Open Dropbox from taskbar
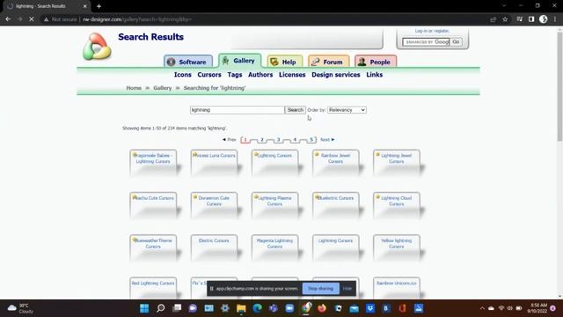The image size is (563, 317). [x=370, y=308]
